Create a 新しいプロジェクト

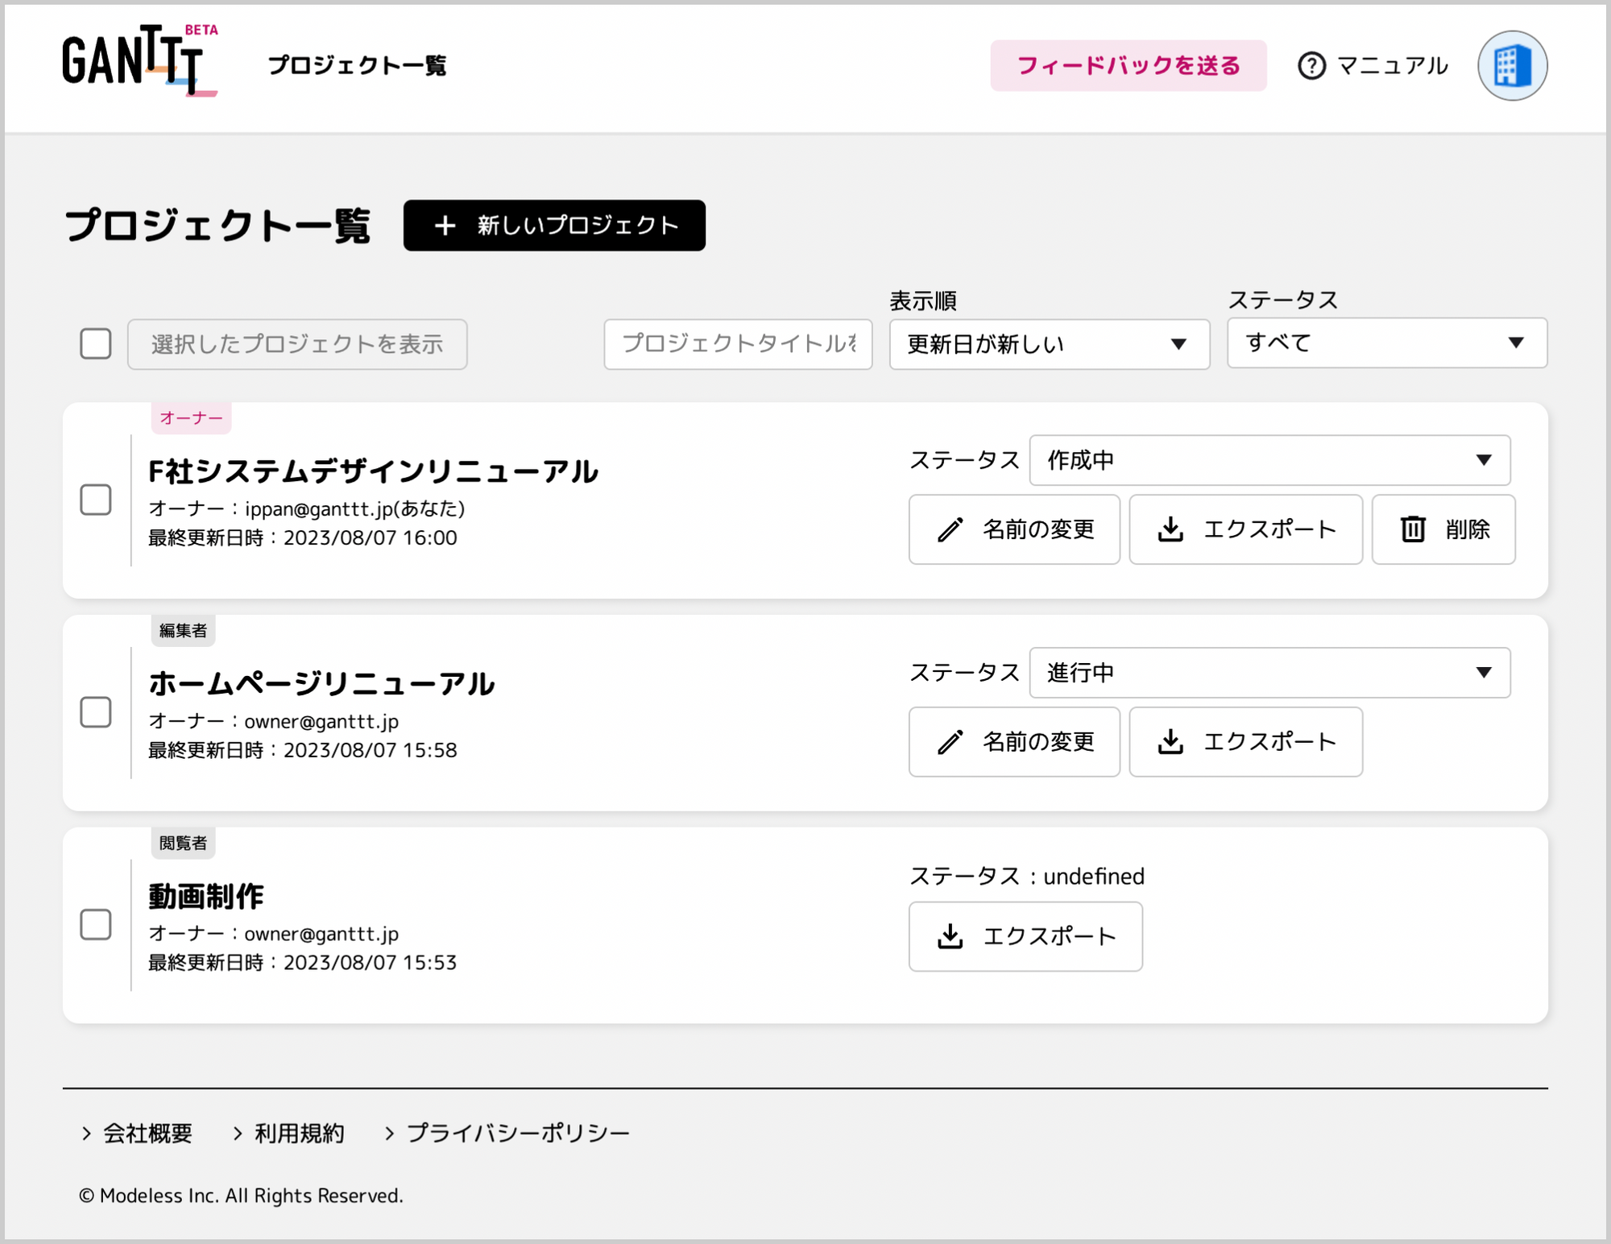coord(554,226)
